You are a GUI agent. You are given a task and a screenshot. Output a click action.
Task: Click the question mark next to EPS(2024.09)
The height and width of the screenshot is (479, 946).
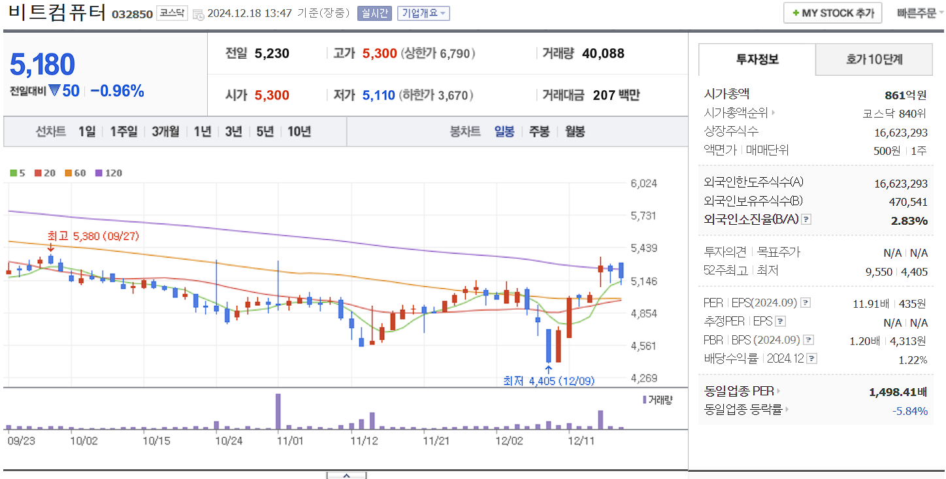pos(806,302)
